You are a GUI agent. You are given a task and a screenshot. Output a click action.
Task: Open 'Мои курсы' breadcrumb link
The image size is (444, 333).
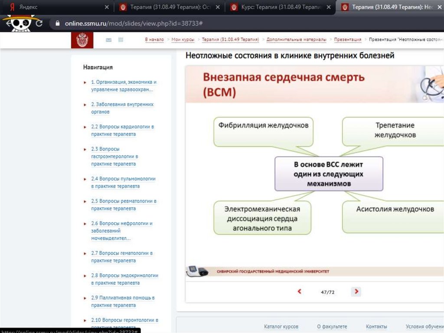(183, 40)
